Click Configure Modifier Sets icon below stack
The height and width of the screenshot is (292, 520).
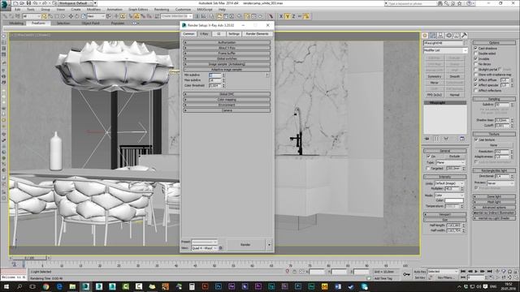pyautogui.click(x=462, y=139)
